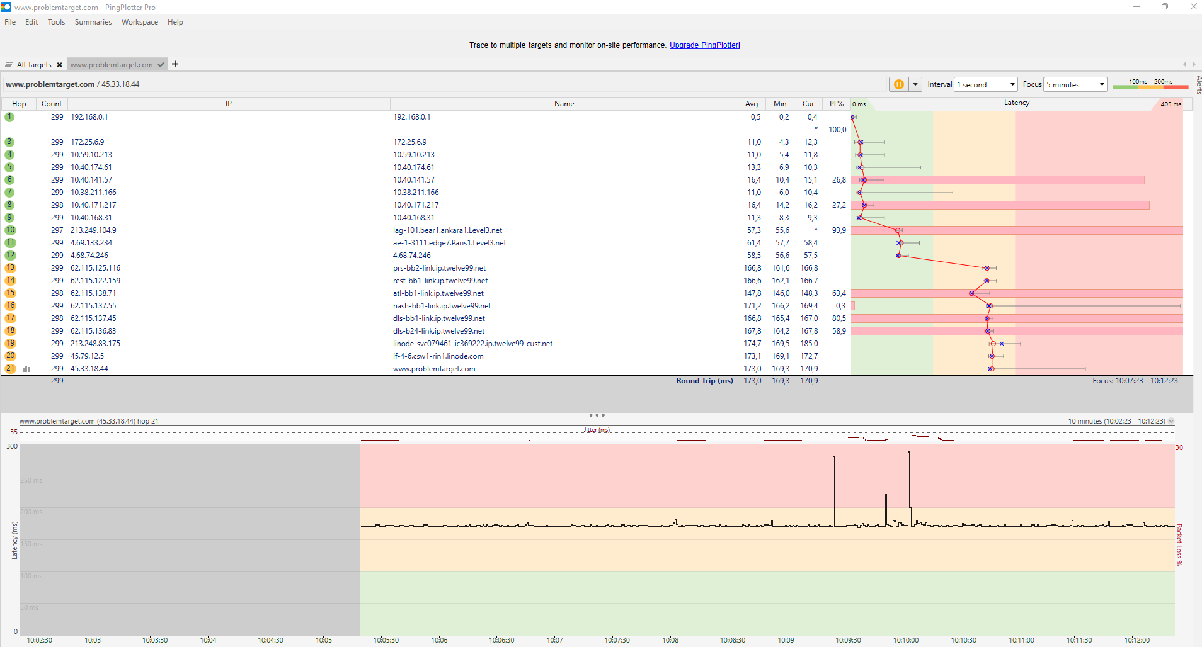
Task: Select hop 18 orange circle icon
Action: (10, 331)
